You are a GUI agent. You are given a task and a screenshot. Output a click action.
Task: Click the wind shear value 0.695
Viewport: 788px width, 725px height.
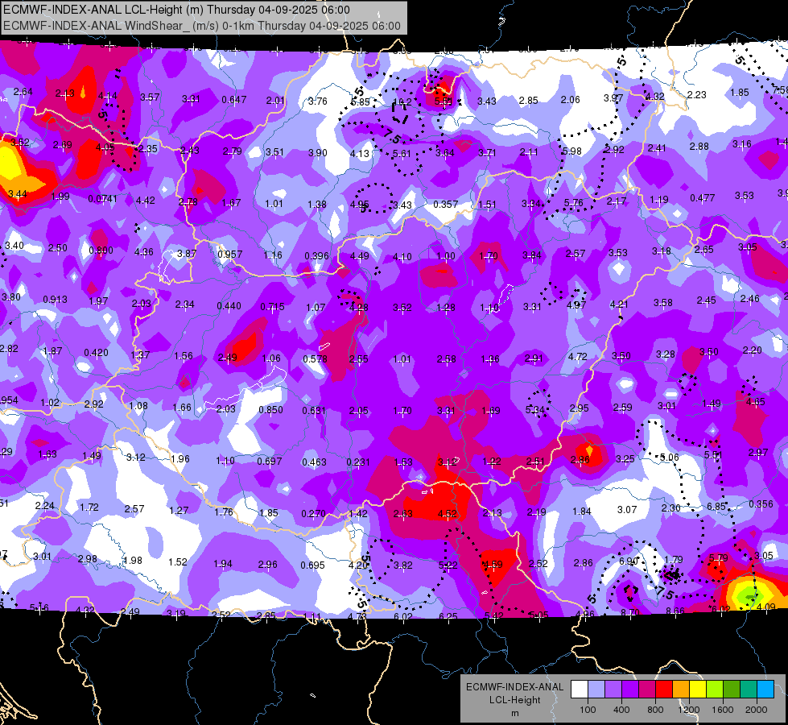[x=312, y=565]
